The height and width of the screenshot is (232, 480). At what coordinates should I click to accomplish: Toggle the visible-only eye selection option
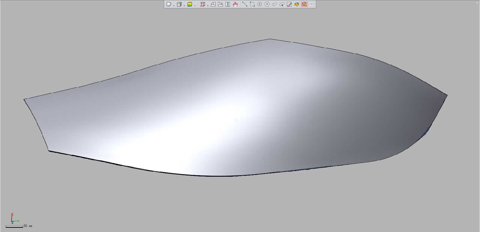point(312,4)
